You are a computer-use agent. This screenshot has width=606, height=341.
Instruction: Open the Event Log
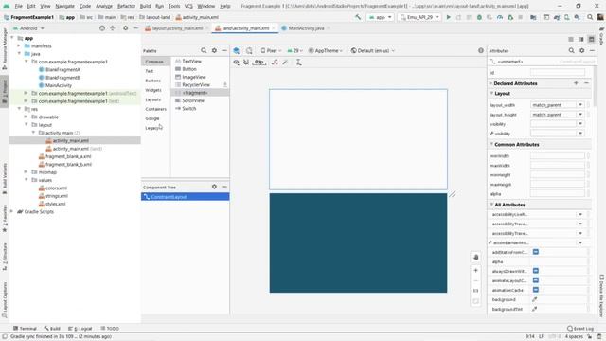click(580, 329)
